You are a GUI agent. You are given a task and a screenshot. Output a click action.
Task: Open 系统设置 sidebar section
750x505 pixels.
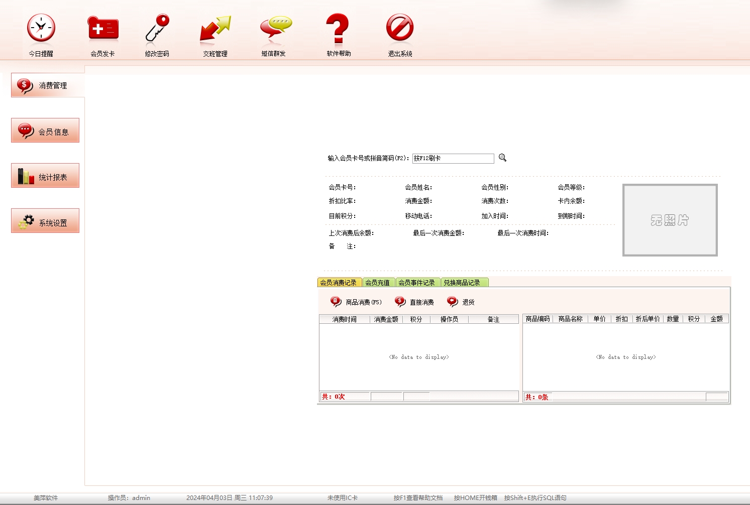(x=45, y=221)
